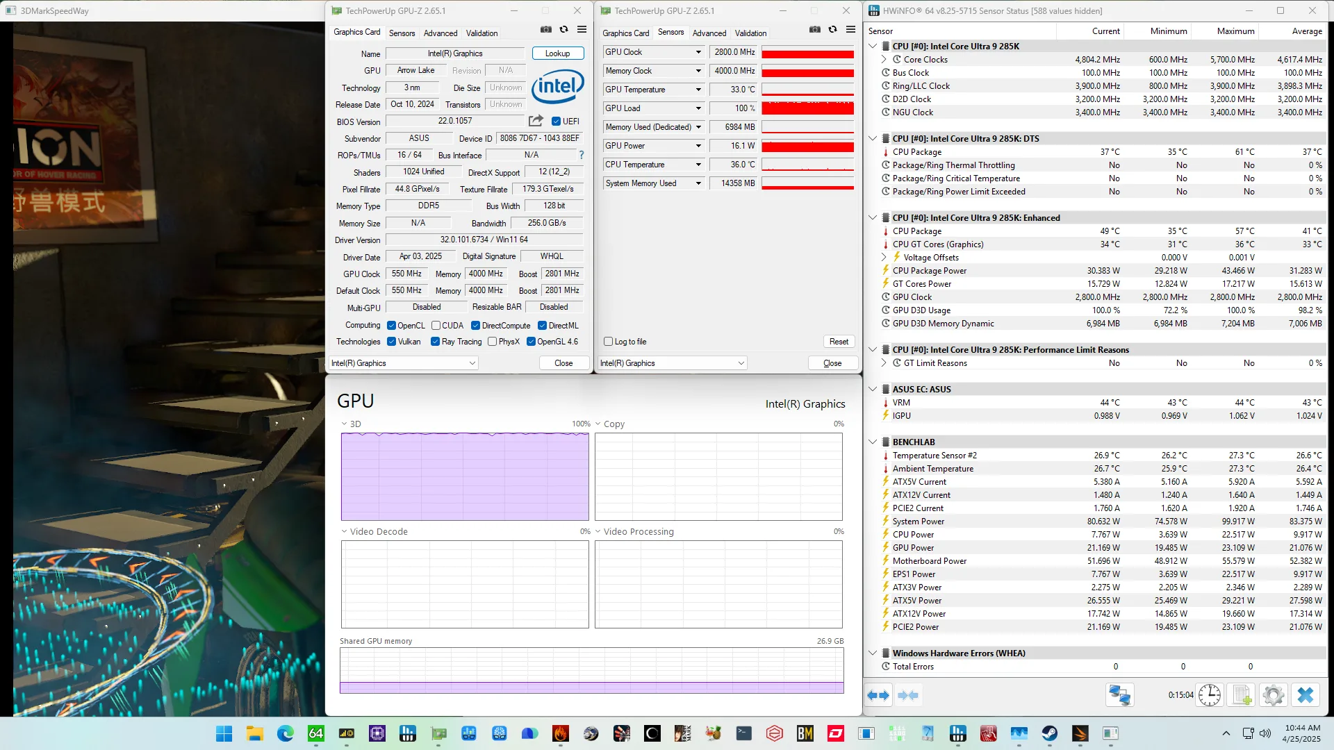Open the Windows Start menu
This screenshot has height=750, width=1334.
tap(224, 733)
